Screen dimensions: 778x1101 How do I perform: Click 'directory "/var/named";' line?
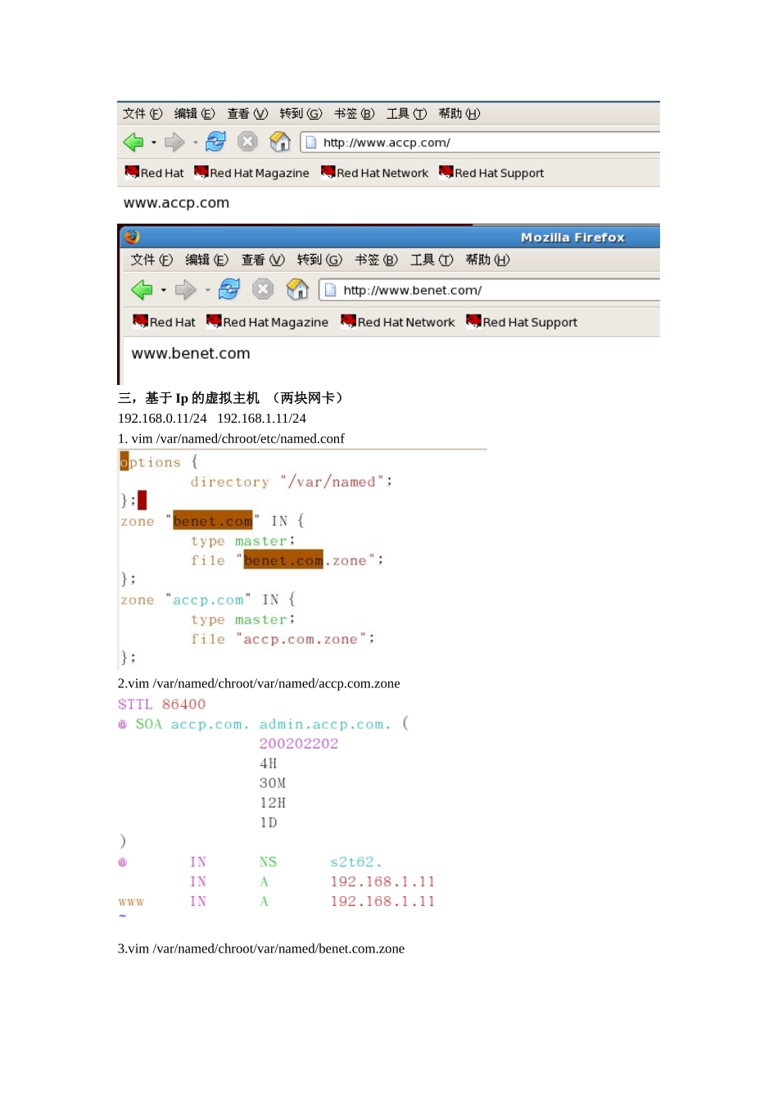[292, 482]
